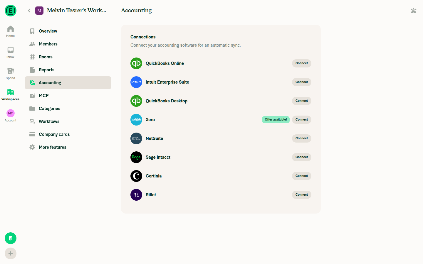This screenshot has height=264, width=423.
Task: Click the gray plus button
Action: 11,253
